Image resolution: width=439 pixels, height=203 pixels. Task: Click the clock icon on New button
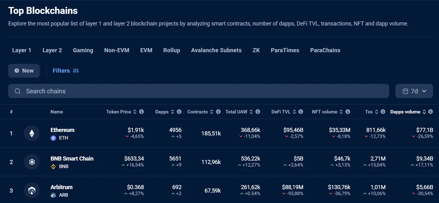17,70
